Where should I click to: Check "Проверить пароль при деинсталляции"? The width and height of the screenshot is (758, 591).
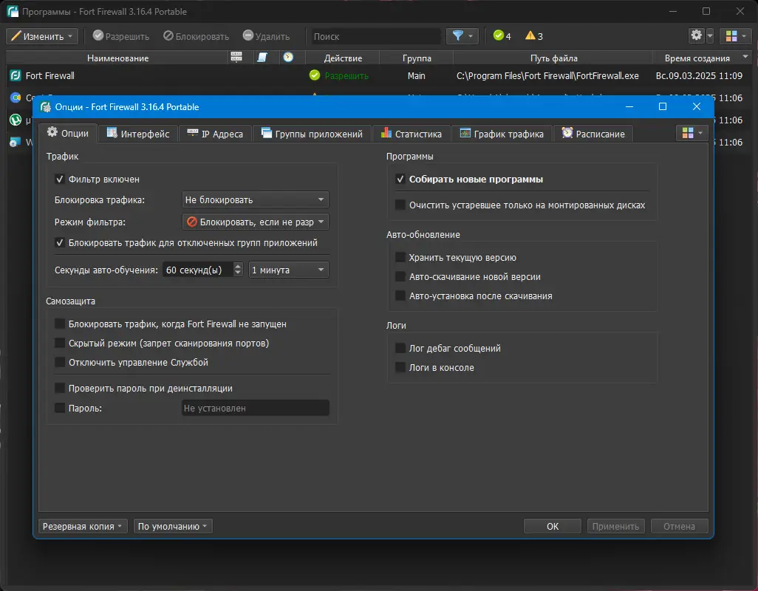tap(60, 388)
